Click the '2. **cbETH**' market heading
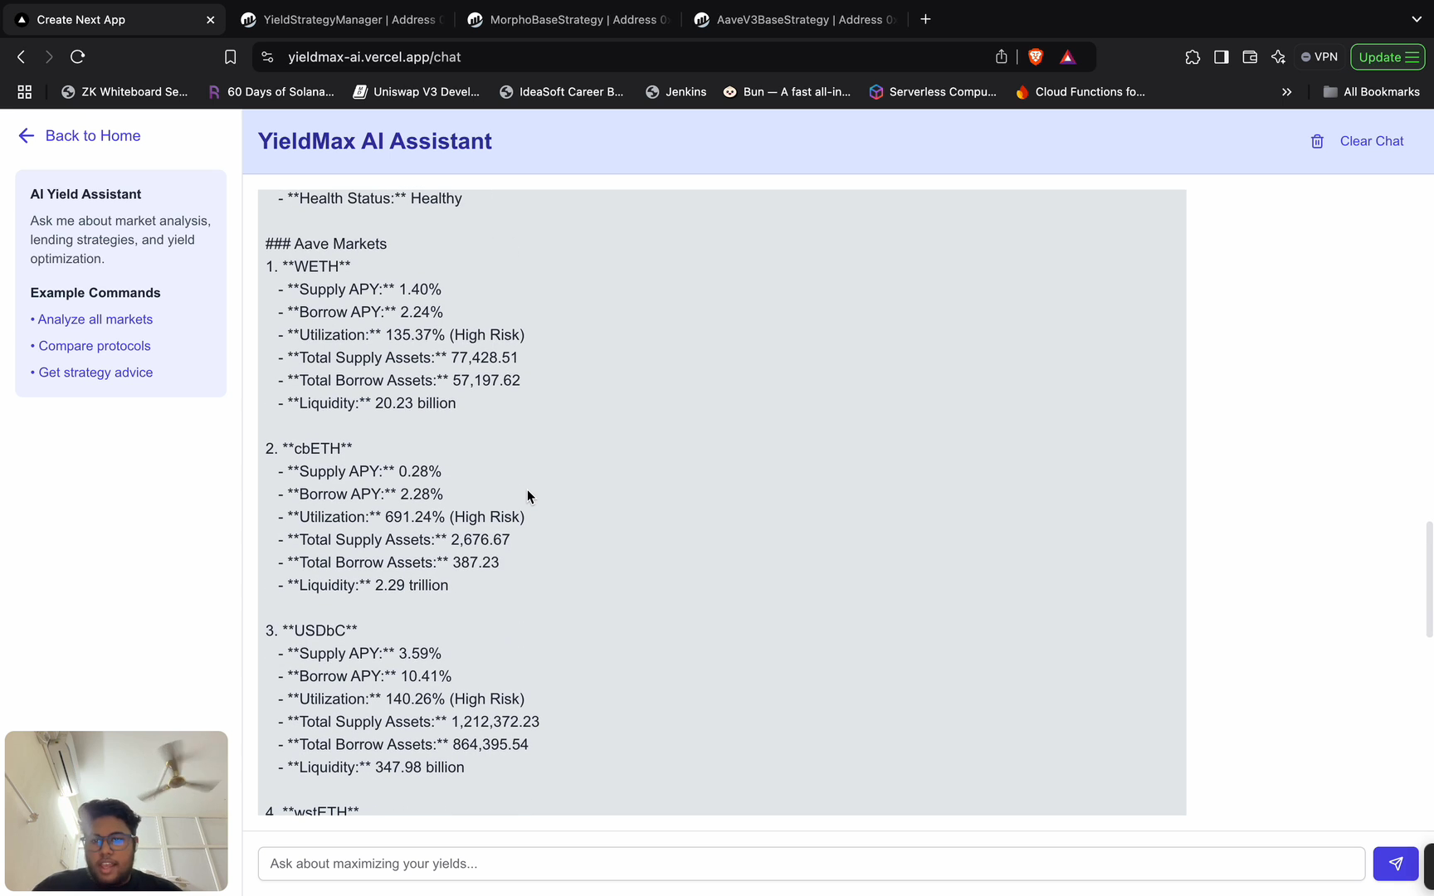Screen dimensions: 1434x896 click(309, 449)
